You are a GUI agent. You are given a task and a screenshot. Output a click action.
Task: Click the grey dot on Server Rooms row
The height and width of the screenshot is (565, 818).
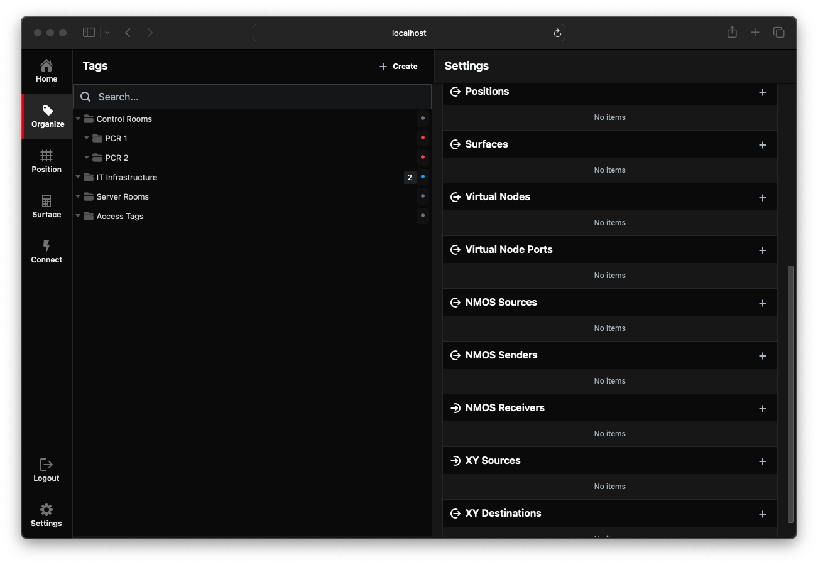[x=423, y=196]
